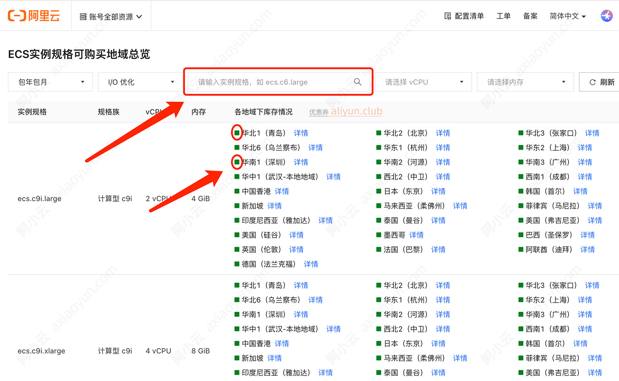Open the I/O 优化 dropdown
This screenshot has height=381, width=619.
coord(140,82)
